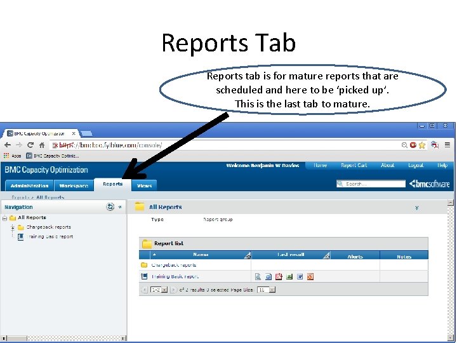Open the page range 1-2 dropdown
The height and width of the screenshot is (343, 457).
click(159, 290)
